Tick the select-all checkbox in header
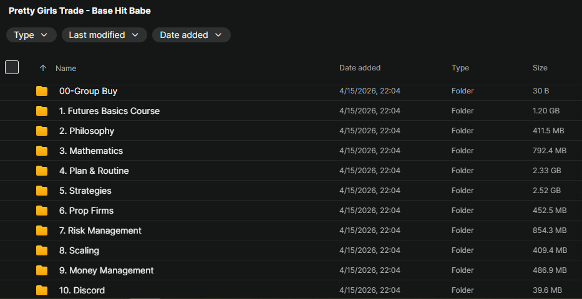This screenshot has height=299, width=582. [x=12, y=67]
